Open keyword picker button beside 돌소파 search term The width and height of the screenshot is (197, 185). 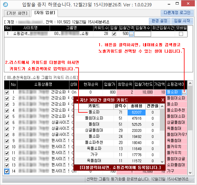[184, 92]
